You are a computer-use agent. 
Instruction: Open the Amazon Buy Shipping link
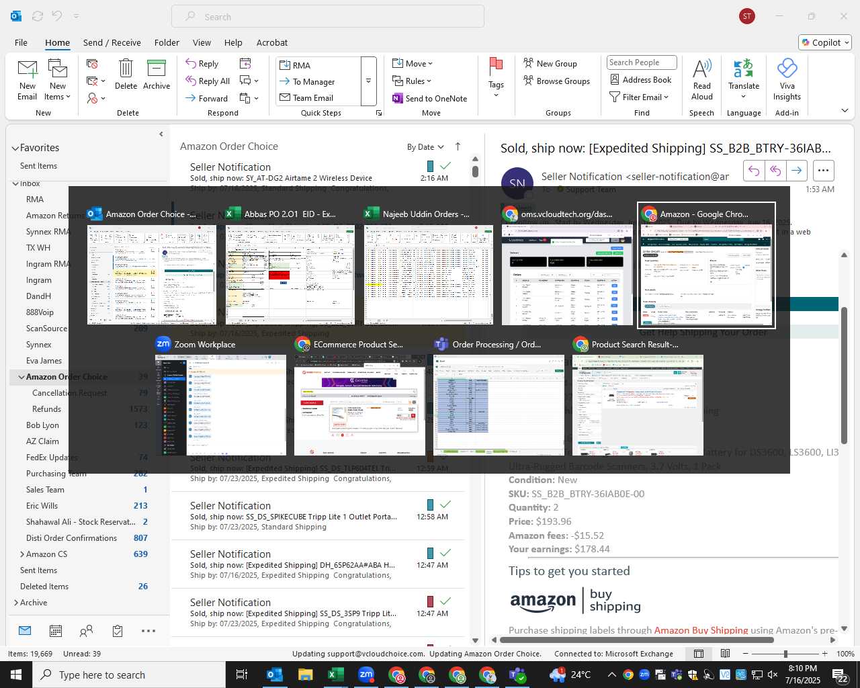tap(701, 630)
